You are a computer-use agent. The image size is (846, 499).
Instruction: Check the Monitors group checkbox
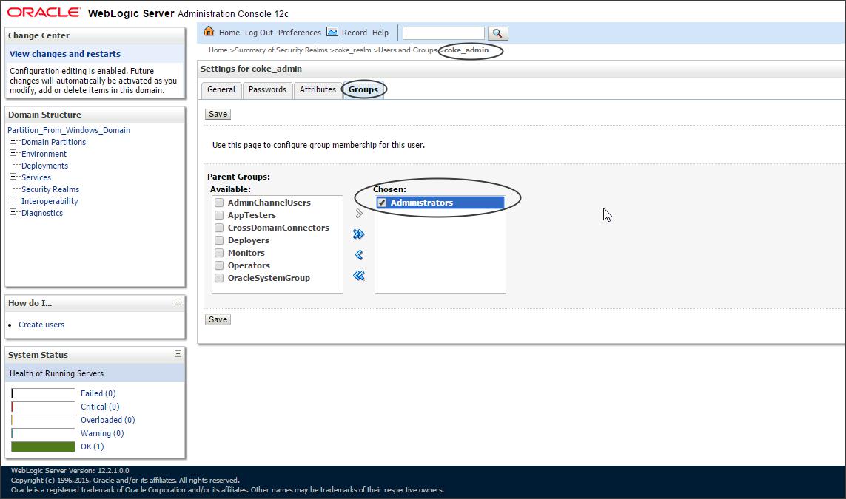point(219,253)
